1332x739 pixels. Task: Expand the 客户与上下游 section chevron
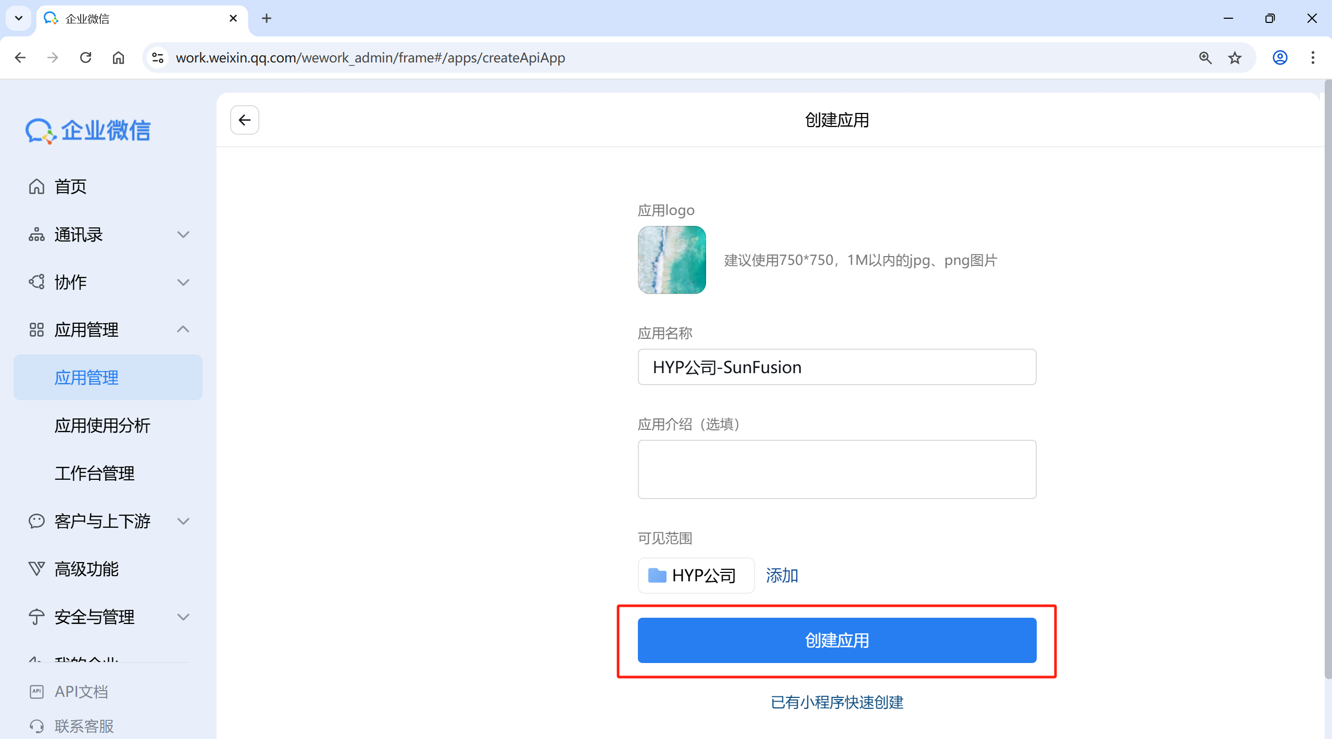pyautogui.click(x=183, y=521)
